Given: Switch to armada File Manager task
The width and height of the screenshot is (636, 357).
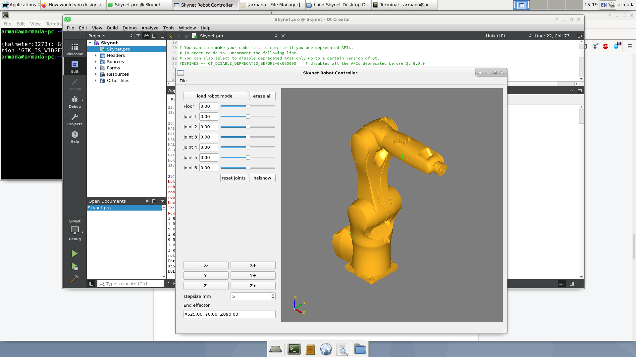Looking at the screenshot, I should pos(272,5).
